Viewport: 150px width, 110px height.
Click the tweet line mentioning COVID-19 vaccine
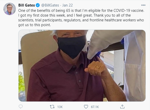[x=81, y=11]
